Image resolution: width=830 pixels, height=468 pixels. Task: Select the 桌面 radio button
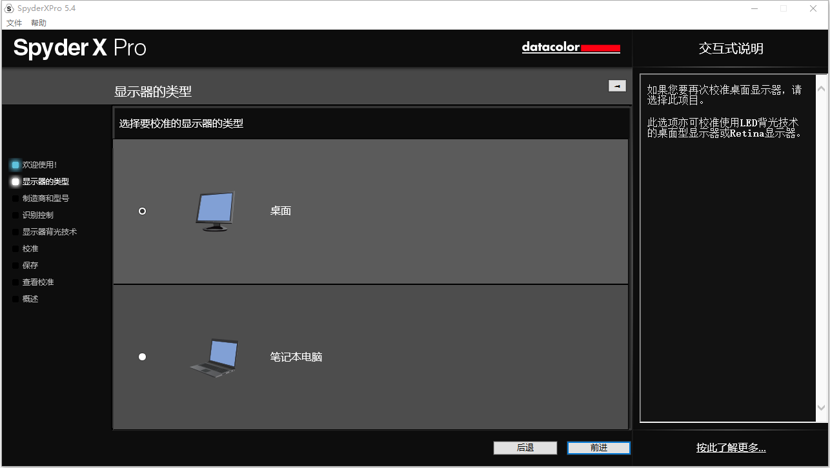(142, 211)
